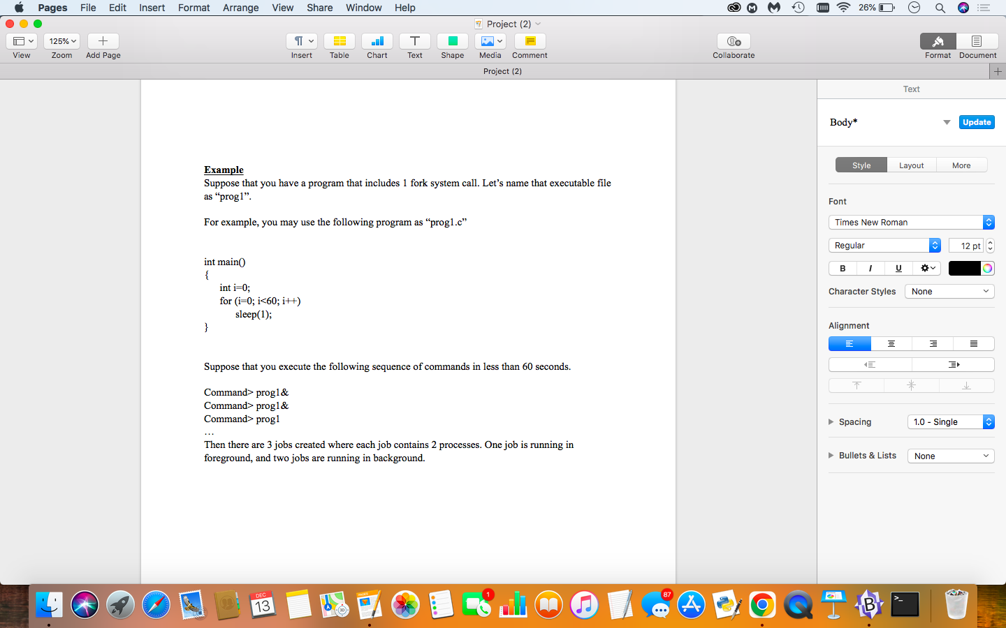Insert a Shape from toolbar
Screen dimensions: 1006x628
(x=453, y=41)
